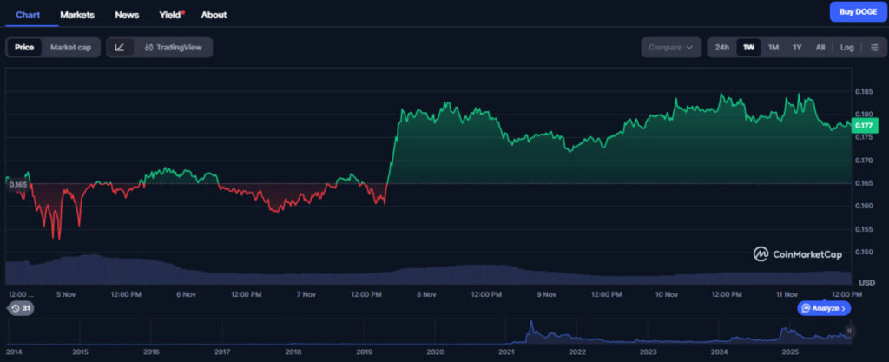Select the 24h time range
Screen dimensions: 889x362
point(721,48)
